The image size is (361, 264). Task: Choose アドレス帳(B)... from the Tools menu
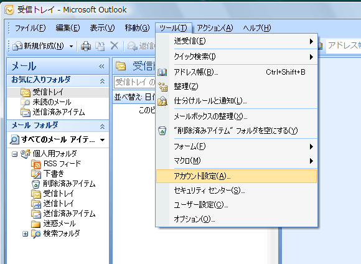237,72
